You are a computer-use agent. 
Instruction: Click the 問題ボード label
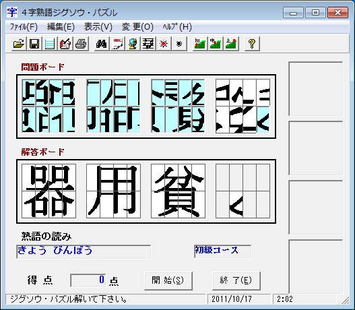43,67
